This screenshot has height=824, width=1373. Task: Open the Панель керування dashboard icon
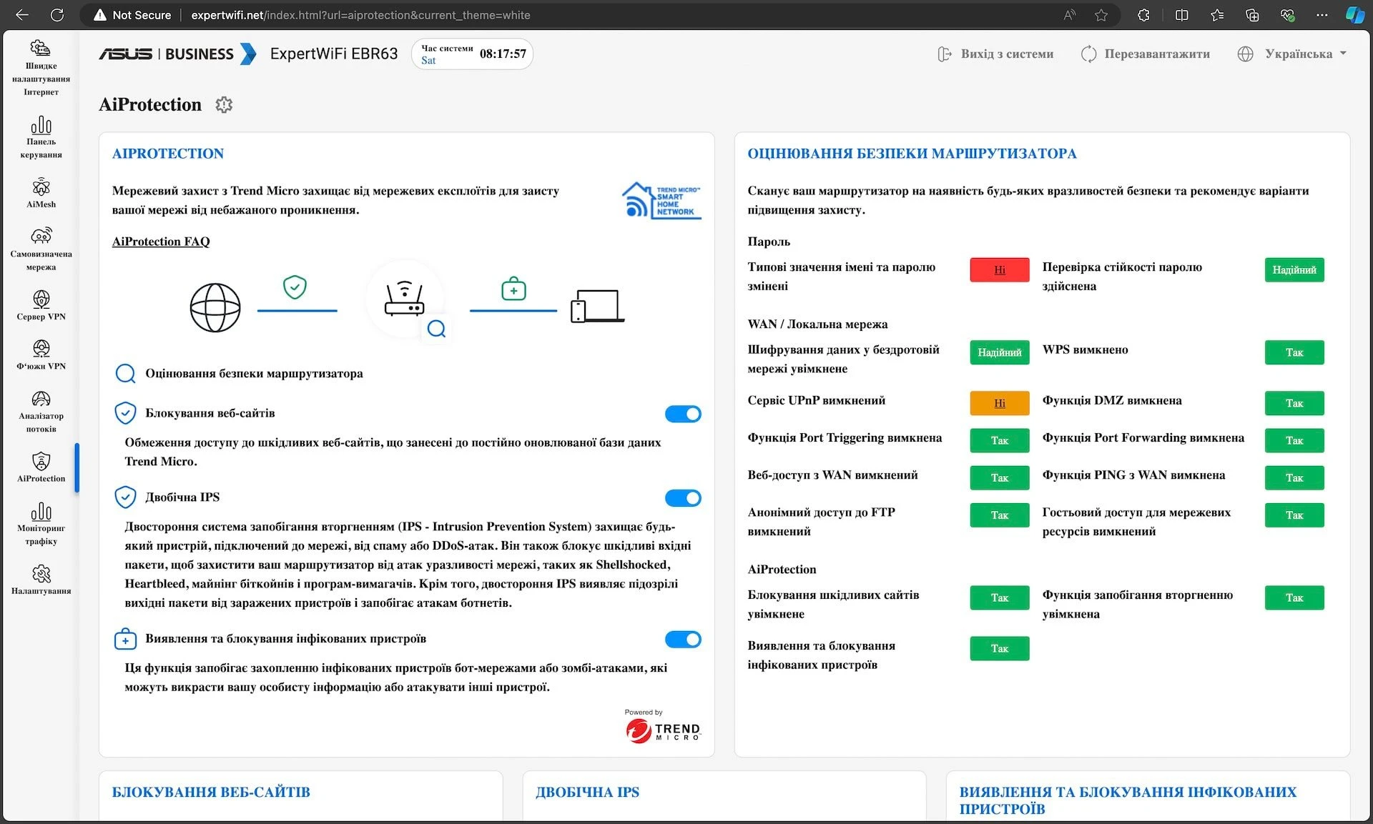[41, 136]
